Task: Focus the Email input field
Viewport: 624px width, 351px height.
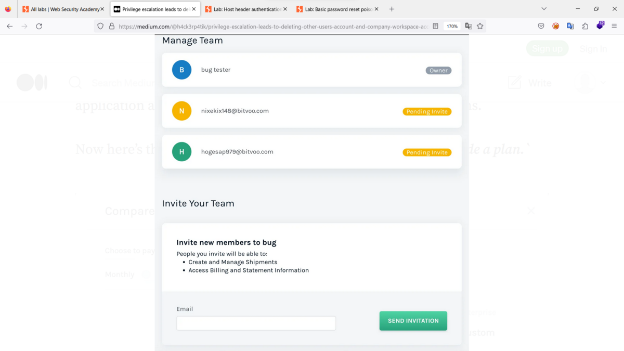Action: point(256,323)
